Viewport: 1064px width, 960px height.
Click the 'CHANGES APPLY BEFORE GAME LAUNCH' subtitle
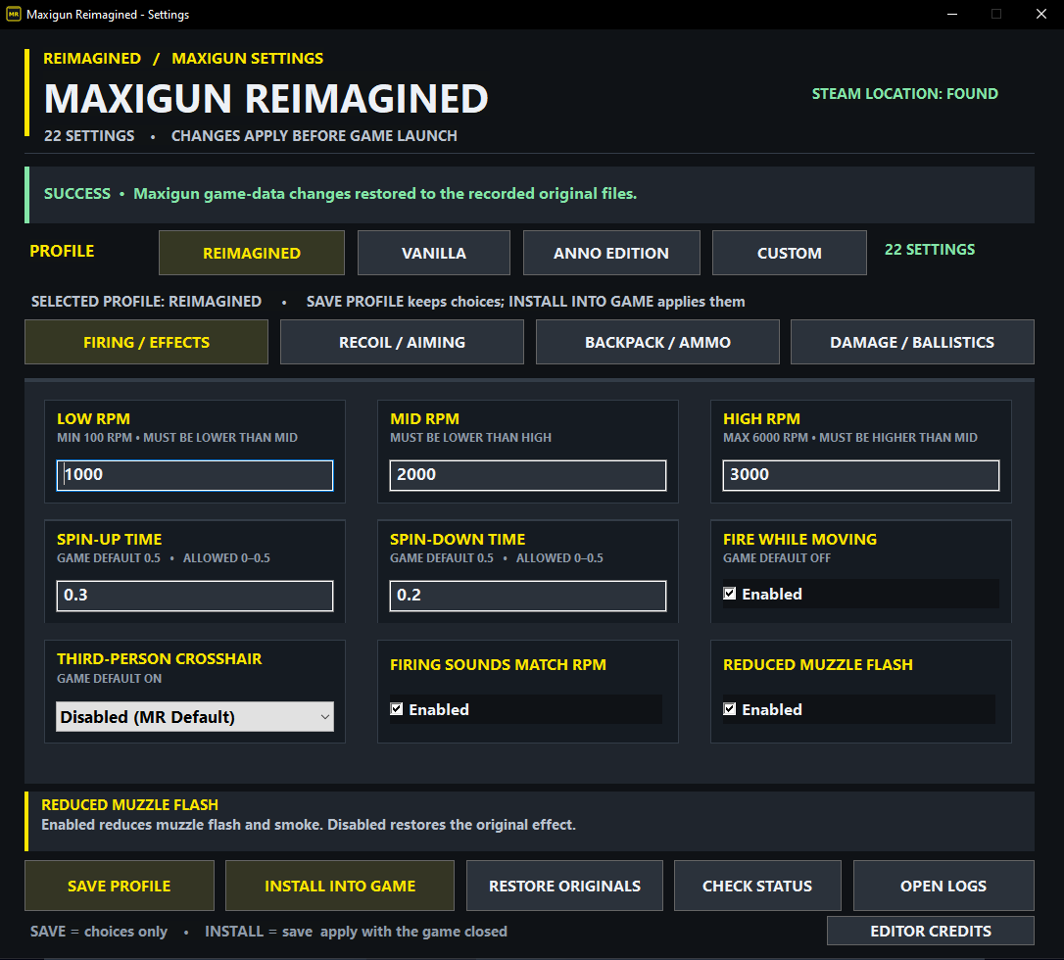[314, 136]
